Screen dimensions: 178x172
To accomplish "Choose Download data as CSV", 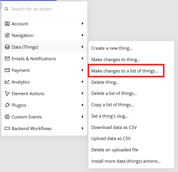I will [114, 127].
